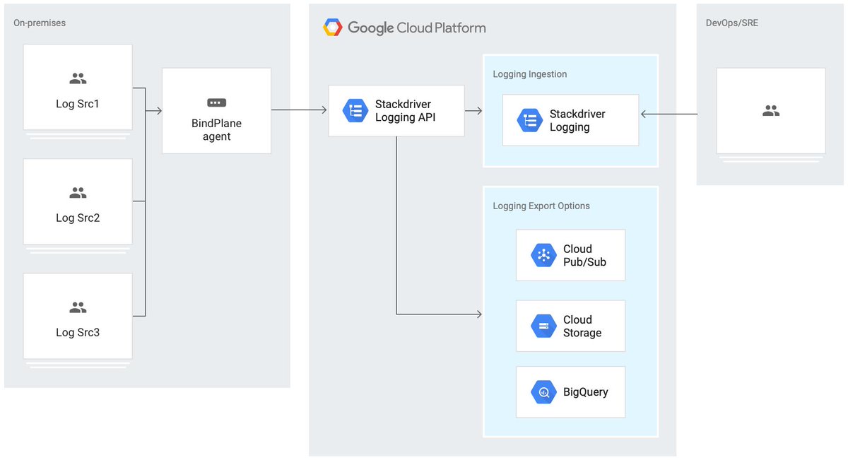Click the Log Src2 users icon
Viewport: 848px width, 460px height.
[x=78, y=192]
